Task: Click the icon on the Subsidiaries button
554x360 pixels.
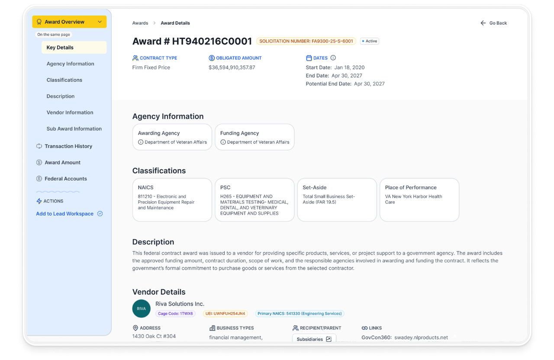Action: (329, 339)
